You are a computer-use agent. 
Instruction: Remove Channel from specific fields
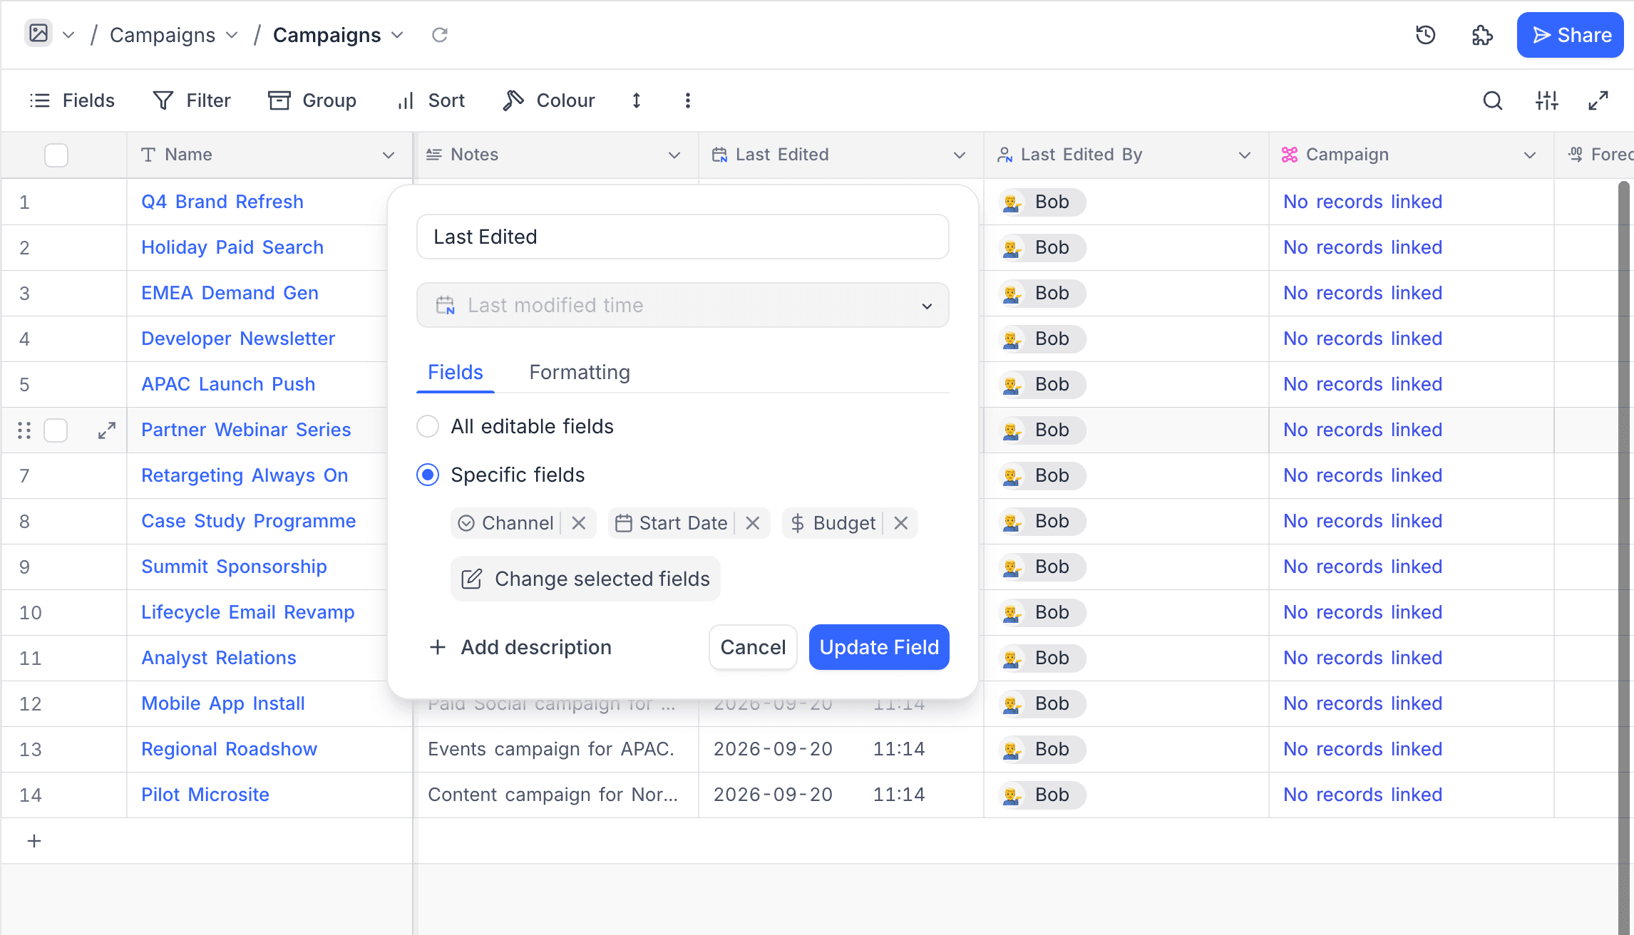click(579, 523)
